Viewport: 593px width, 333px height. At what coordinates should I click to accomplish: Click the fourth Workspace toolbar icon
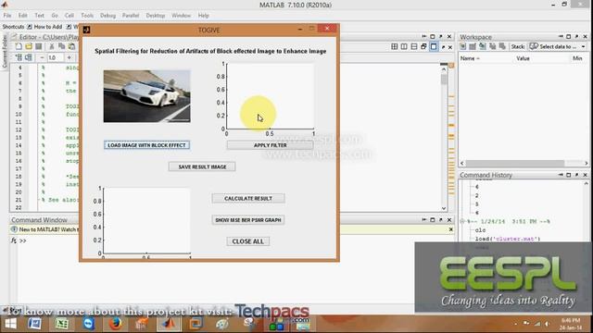tap(492, 46)
